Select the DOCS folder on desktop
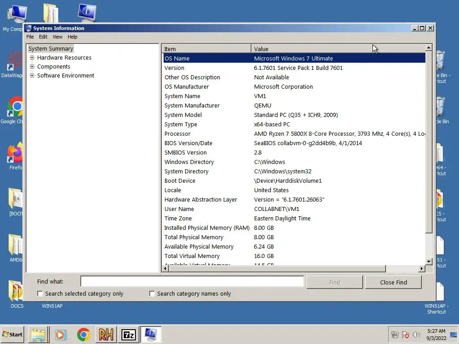 [16, 294]
